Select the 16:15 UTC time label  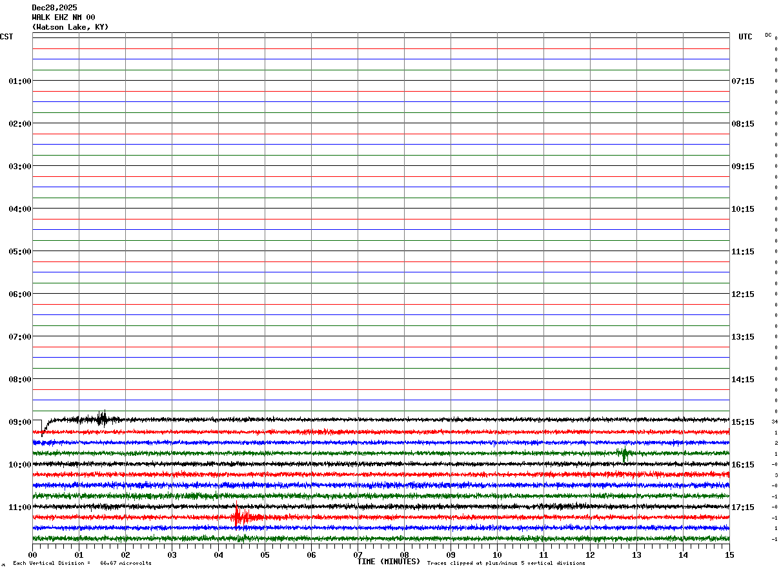coord(743,465)
